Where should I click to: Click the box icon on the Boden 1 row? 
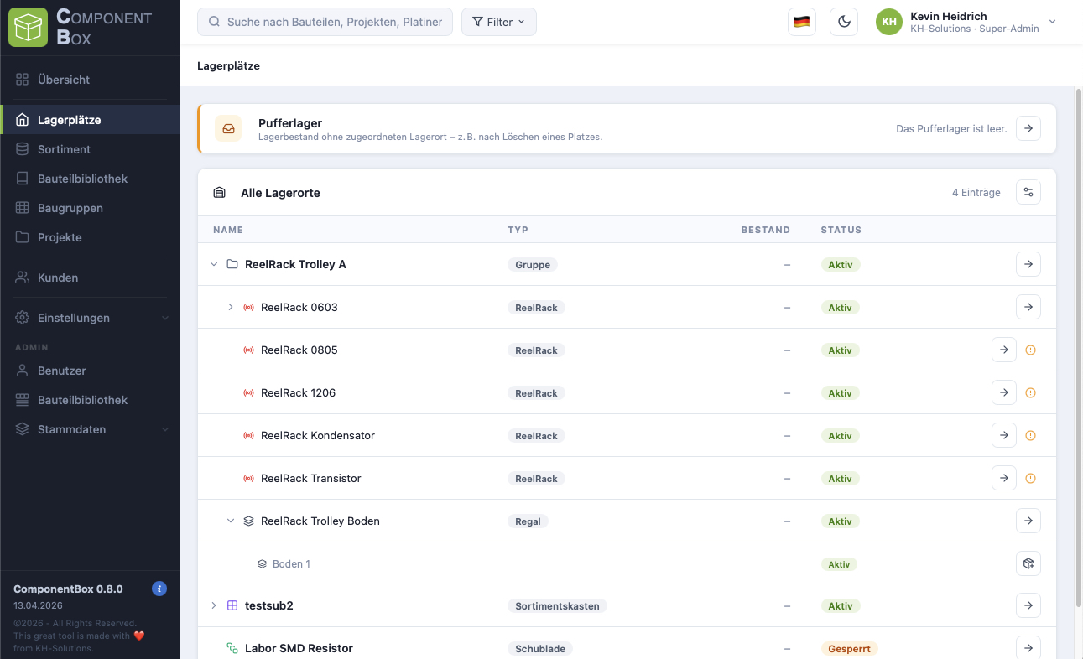pos(1028,563)
